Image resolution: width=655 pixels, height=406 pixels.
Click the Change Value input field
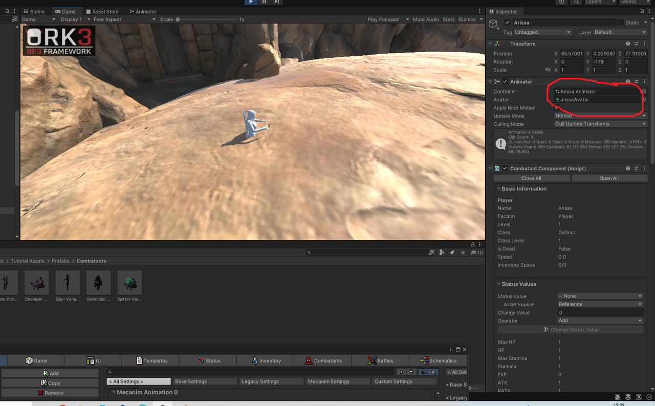(x=600, y=312)
